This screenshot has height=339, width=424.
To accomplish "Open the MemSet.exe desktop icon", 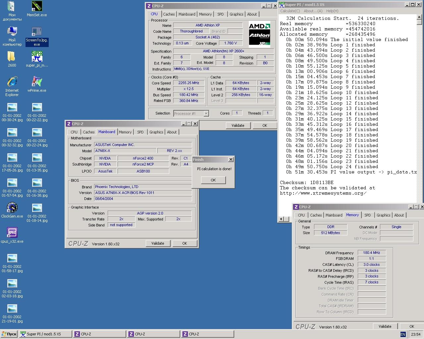I will (x=37, y=9).
